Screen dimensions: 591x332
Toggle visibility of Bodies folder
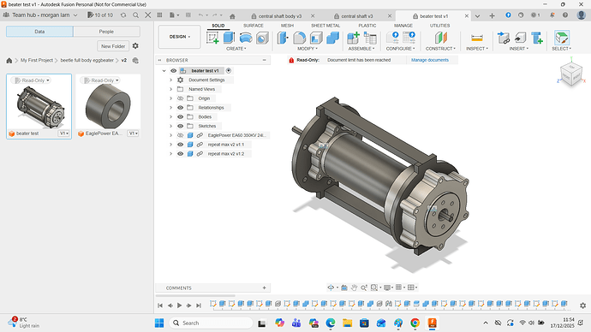coord(180,116)
